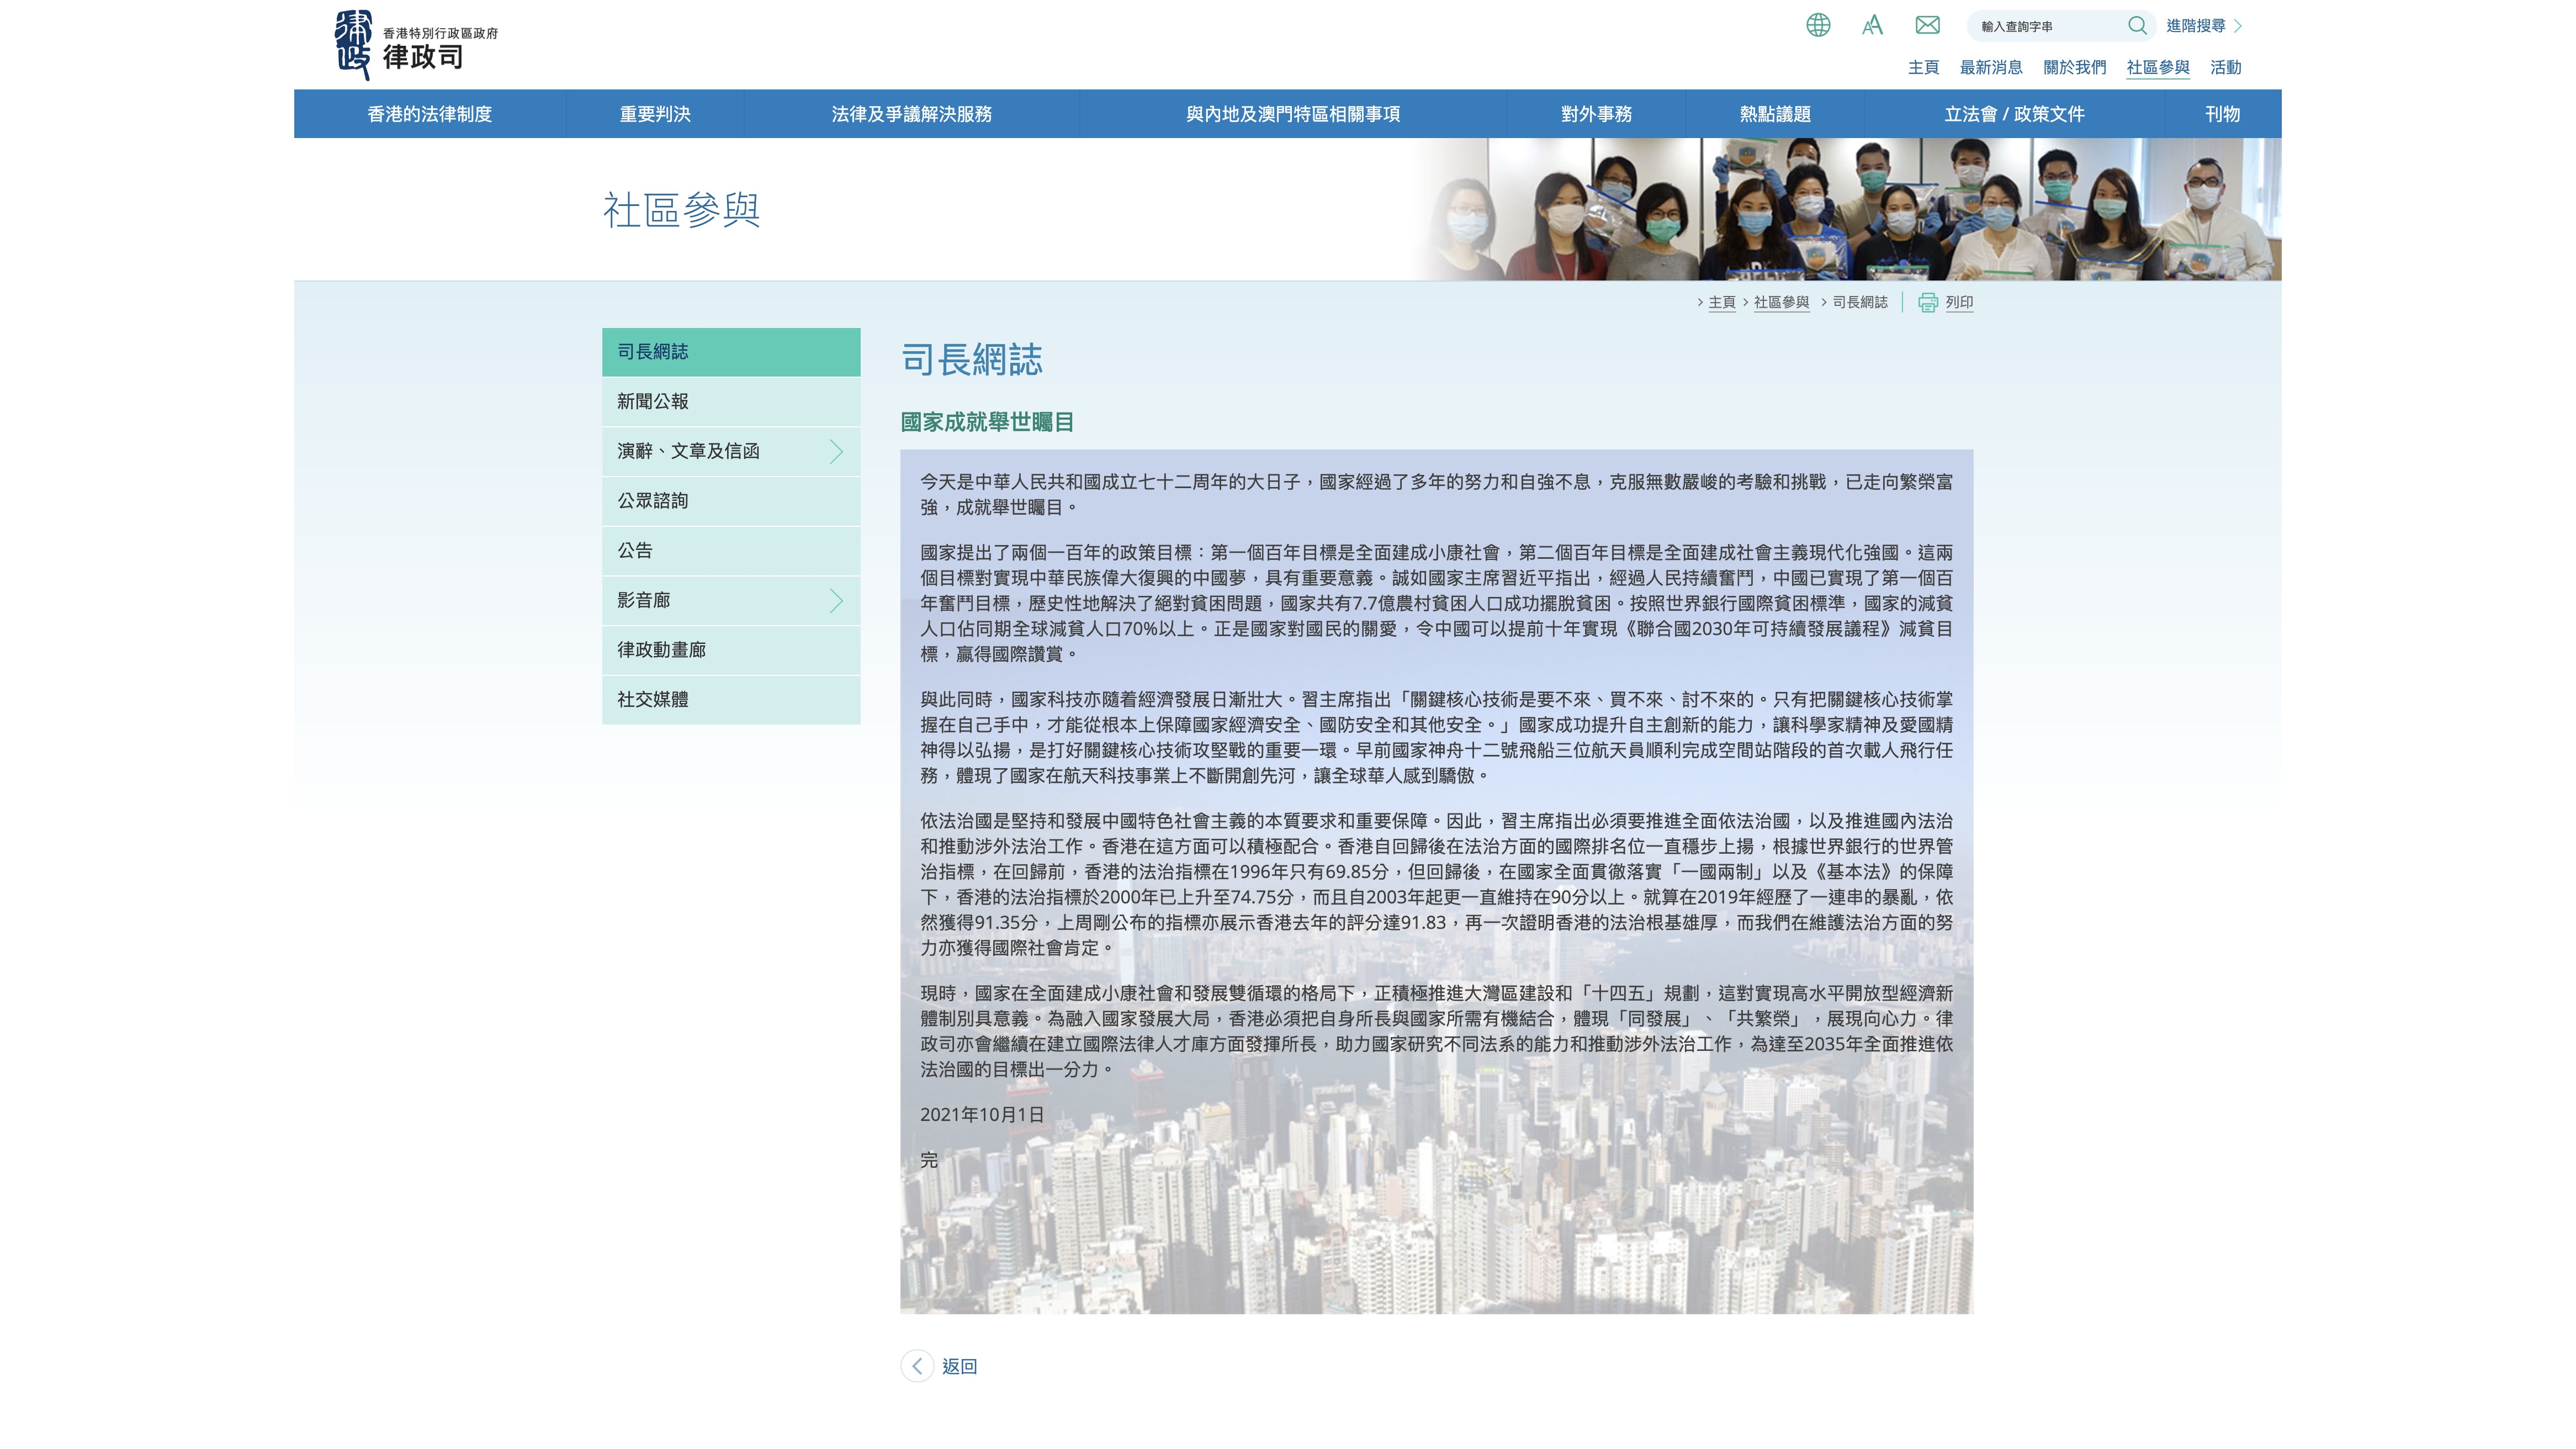Click the envelope contact icon
This screenshot has width=2576, height=1449.
(x=1927, y=25)
